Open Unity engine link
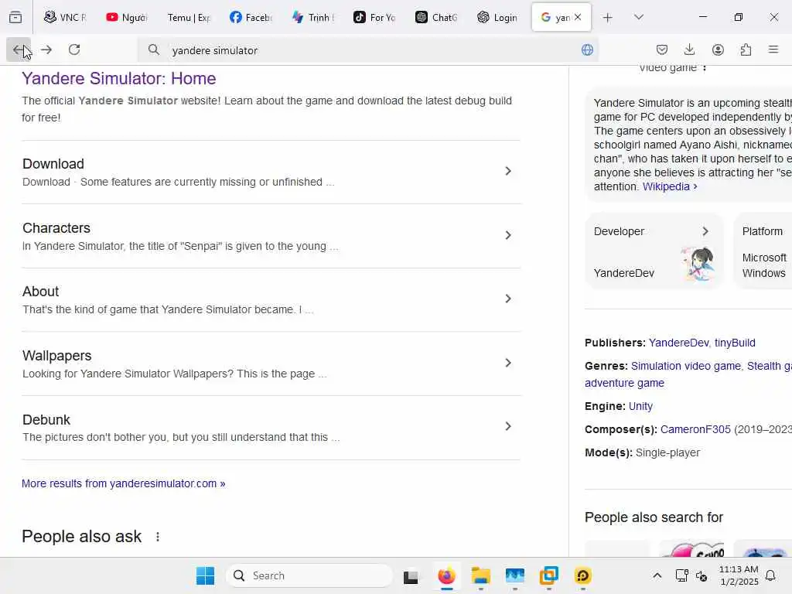Viewport: 792px width, 594px height. coord(640,407)
